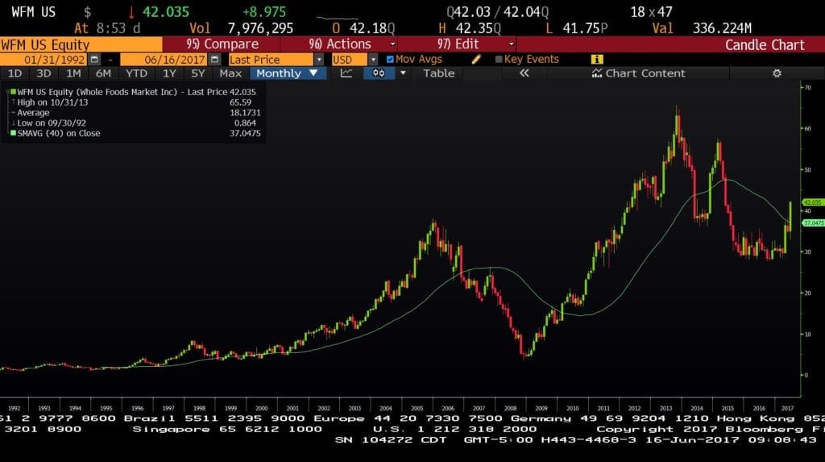Image resolution: width=825 pixels, height=462 pixels.
Task: Click the 2008 label on time axis
Action: (x=510, y=408)
